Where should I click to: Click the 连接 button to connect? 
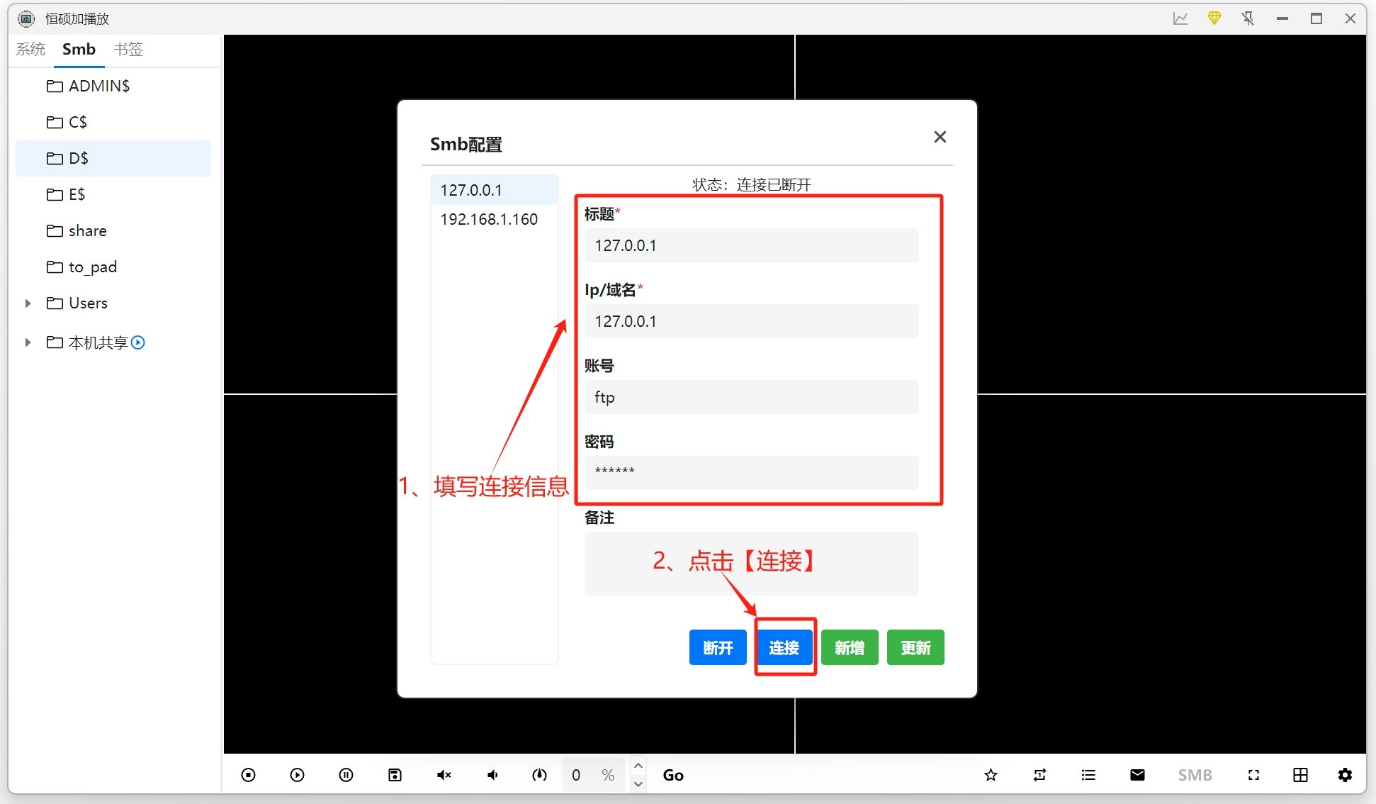[784, 647]
